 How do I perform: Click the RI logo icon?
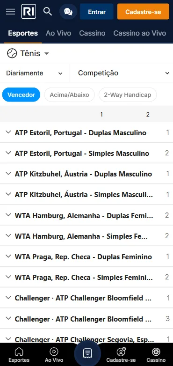tap(29, 11)
